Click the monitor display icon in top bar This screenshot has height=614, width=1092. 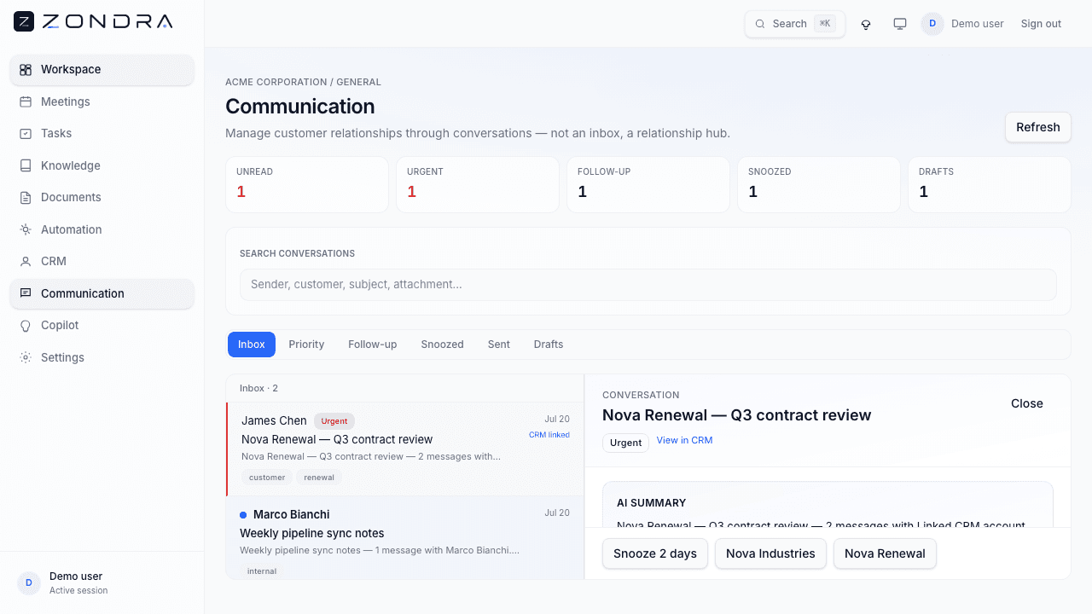(900, 24)
